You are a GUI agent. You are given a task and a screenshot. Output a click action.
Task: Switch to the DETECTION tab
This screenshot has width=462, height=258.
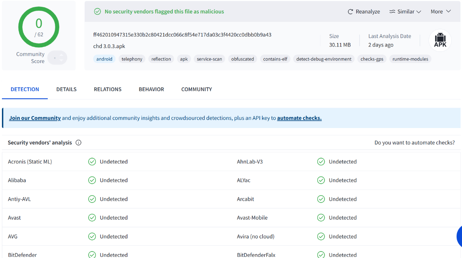pyautogui.click(x=25, y=89)
